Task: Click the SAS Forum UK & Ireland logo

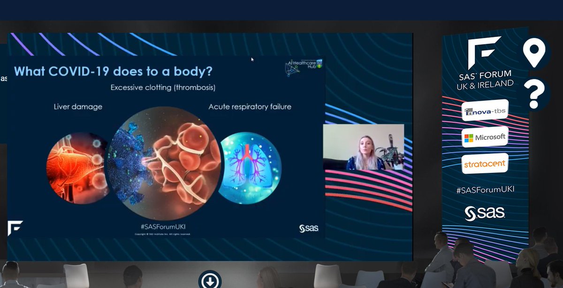Action: click(x=485, y=64)
